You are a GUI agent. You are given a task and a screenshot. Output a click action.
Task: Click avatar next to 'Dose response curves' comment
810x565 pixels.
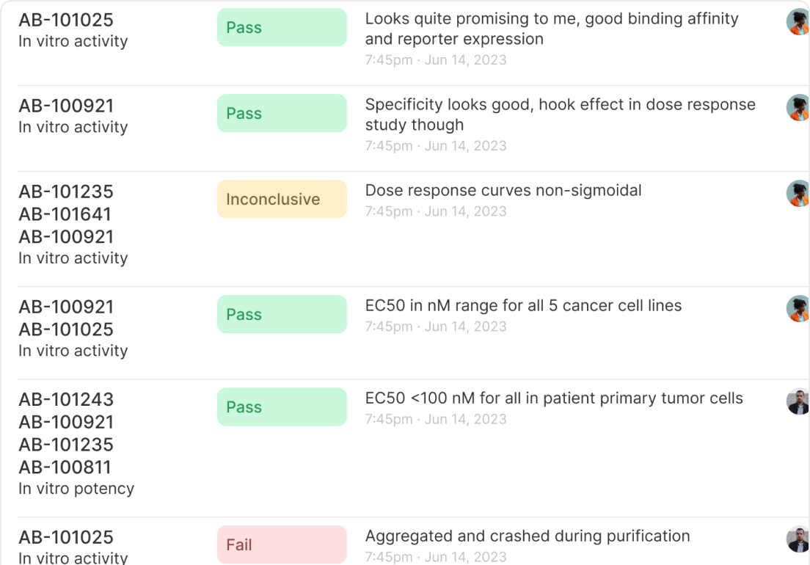[x=798, y=194]
